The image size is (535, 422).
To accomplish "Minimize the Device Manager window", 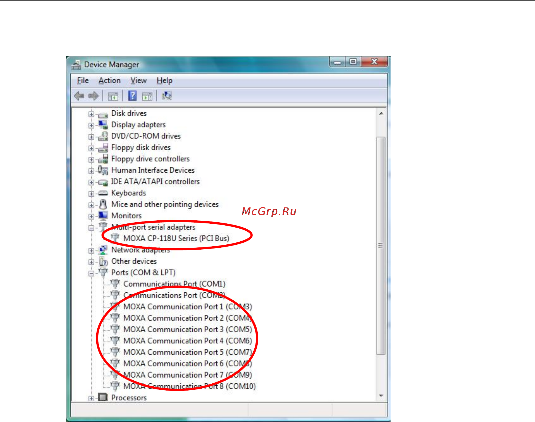I will (337, 62).
